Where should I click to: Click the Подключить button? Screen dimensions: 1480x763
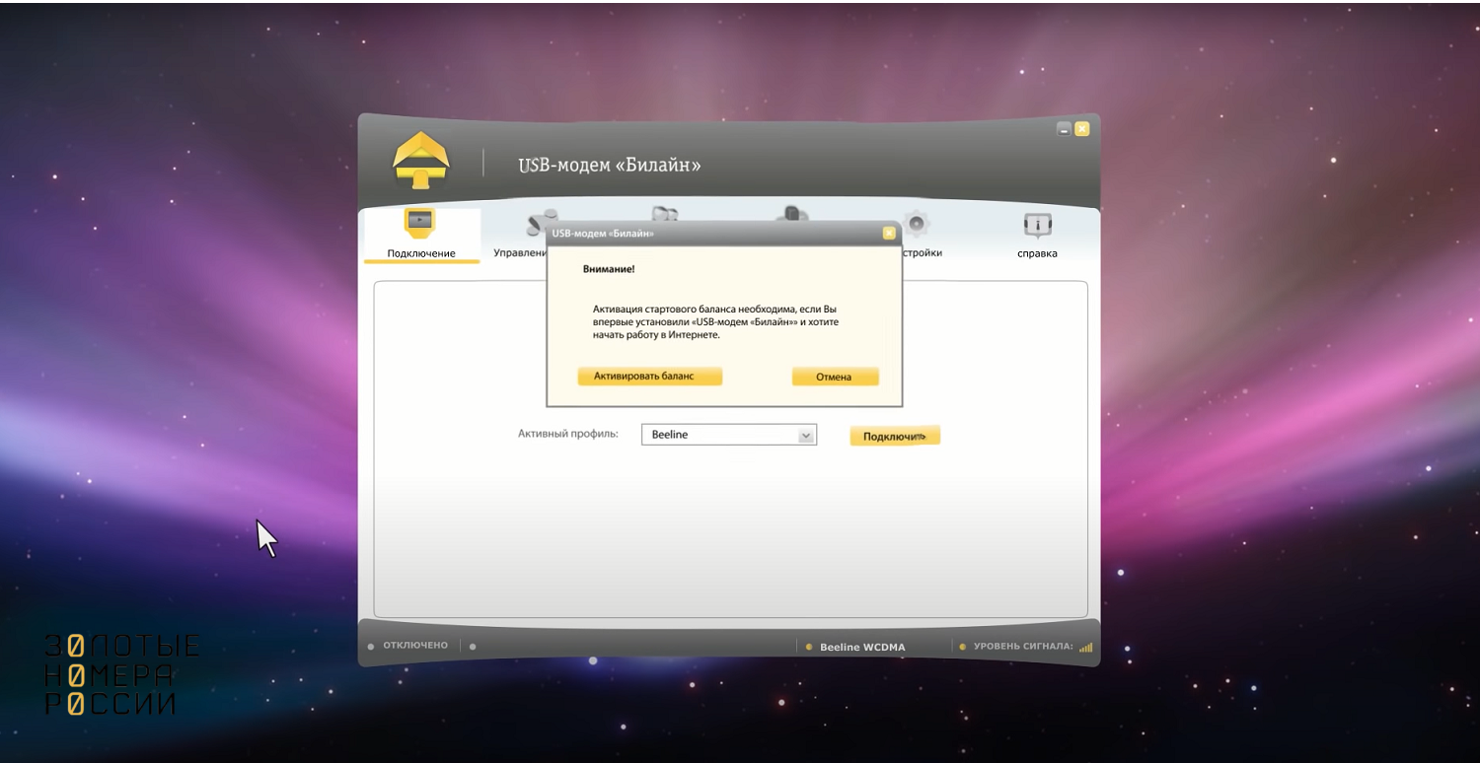tap(895, 436)
